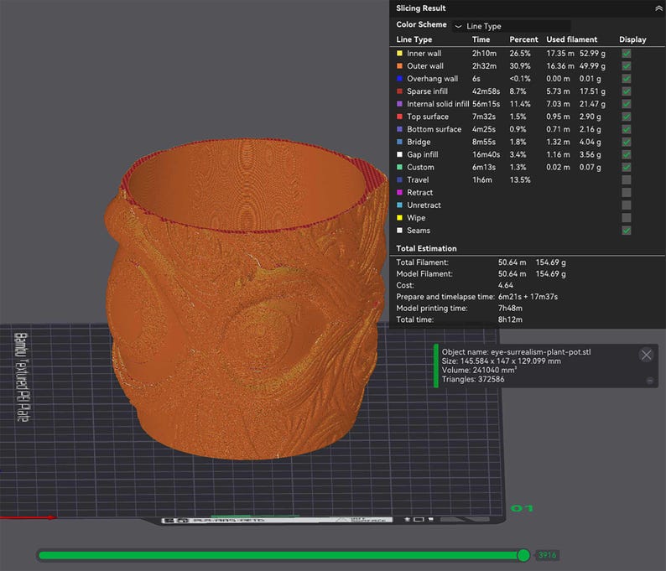666x571 pixels.
Task: Click the Cost value 4.64
Action: pos(506,285)
